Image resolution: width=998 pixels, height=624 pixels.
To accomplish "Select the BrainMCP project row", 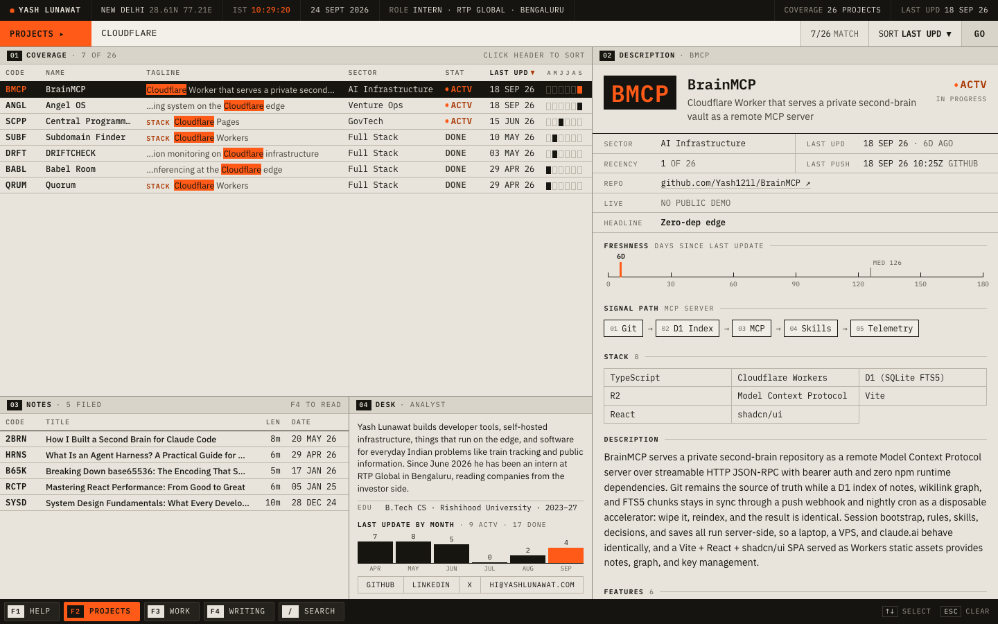I will (296, 89).
